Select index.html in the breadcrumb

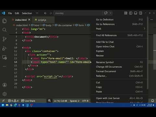click(22, 25)
